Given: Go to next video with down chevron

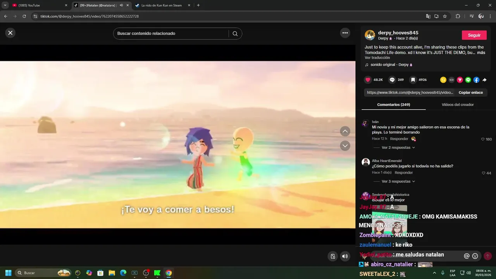Looking at the screenshot, I should click(x=345, y=146).
